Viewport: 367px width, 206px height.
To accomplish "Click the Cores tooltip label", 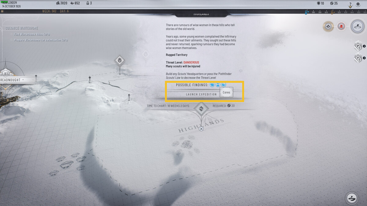I will (227, 92).
